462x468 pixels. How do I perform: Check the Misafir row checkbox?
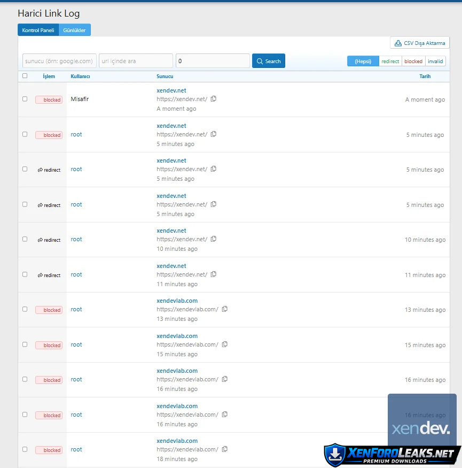click(x=25, y=99)
